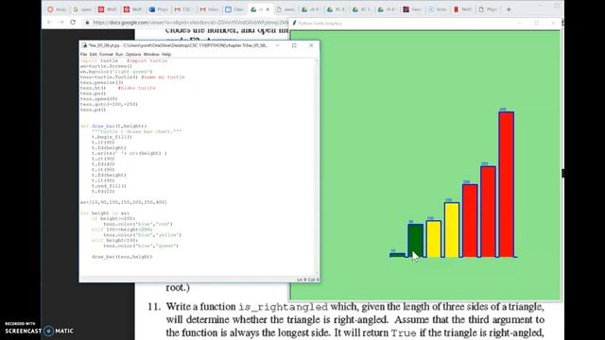Close the active browser tab
605x340 pixels.
click(268, 9)
